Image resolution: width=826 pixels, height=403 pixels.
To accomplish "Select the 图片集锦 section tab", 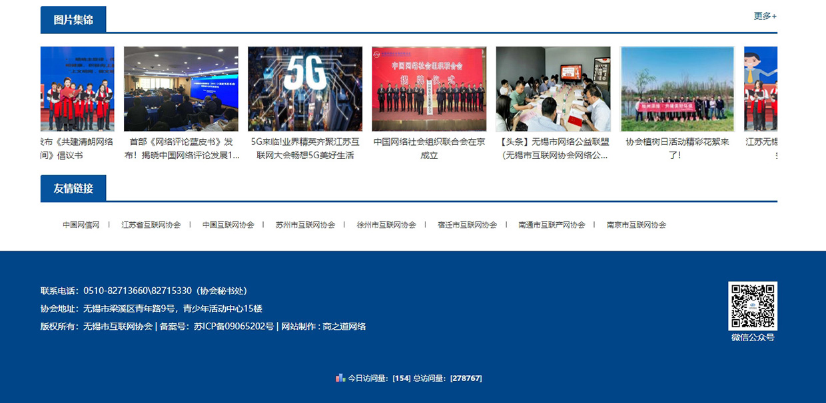I will point(73,20).
